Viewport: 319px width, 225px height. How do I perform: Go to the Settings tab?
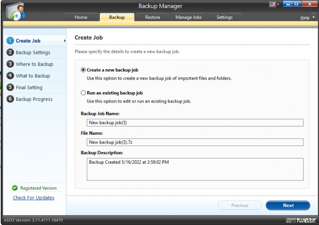224,17
